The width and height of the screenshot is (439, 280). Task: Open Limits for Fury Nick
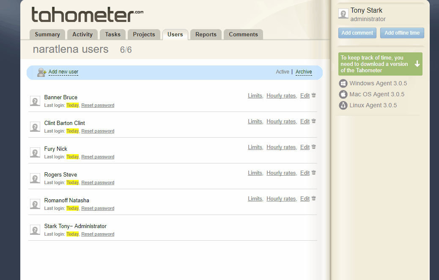pyautogui.click(x=255, y=147)
